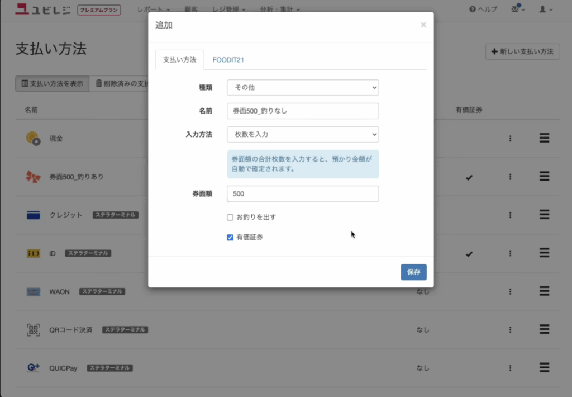The image size is (572, 397).
Task: Switch to the FOODIT21 tab
Action: tap(228, 60)
